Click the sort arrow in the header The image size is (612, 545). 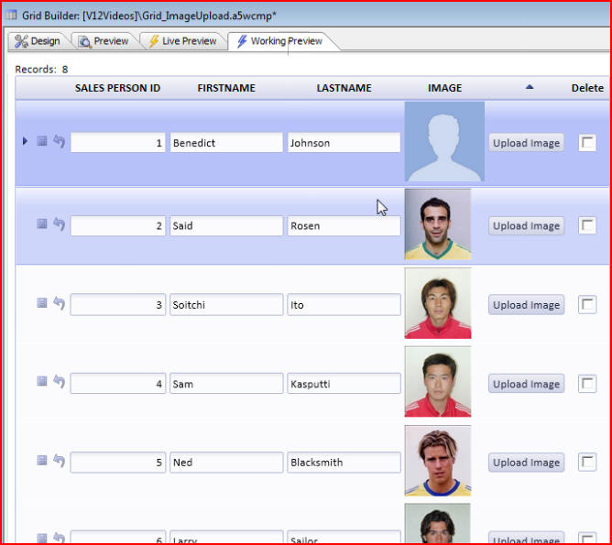click(x=530, y=87)
